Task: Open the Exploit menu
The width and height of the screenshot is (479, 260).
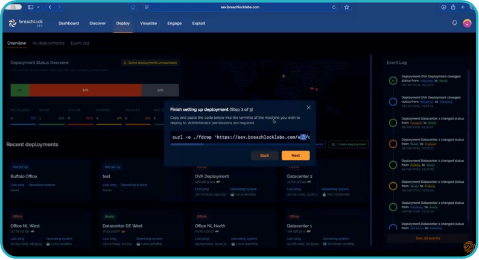Action: [x=198, y=23]
